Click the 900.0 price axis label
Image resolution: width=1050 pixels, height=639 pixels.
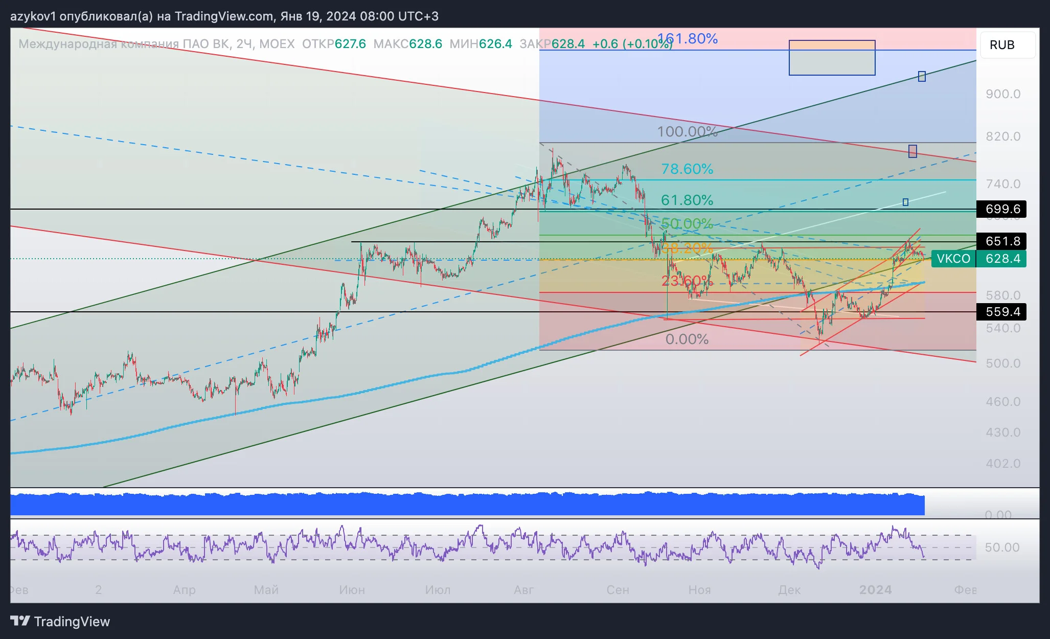(1003, 94)
